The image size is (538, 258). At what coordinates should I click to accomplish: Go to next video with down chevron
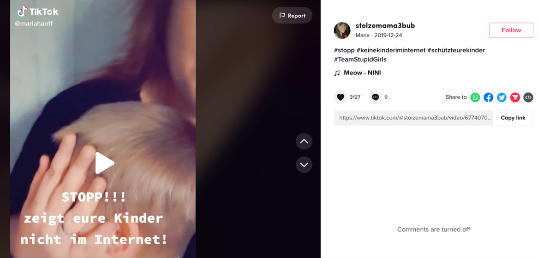pos(304,165)
